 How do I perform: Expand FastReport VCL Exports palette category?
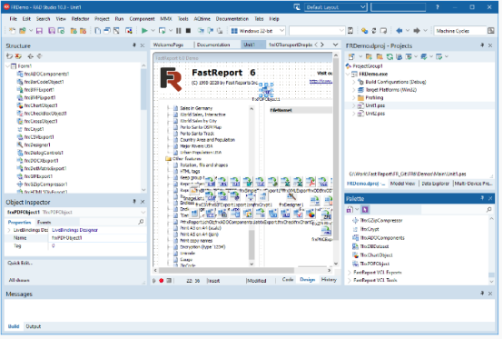tap(350, 273)
